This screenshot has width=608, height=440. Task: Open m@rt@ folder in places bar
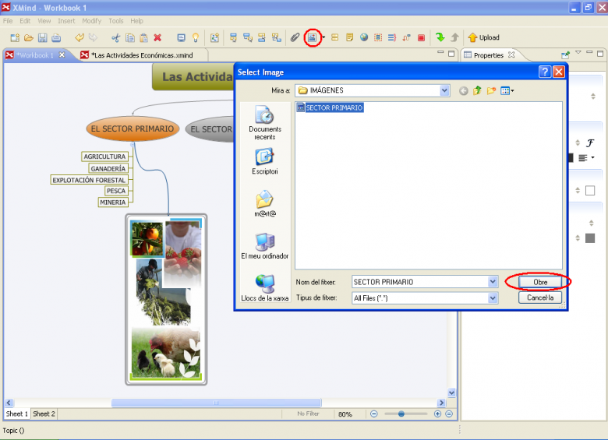tap(265, 204)
